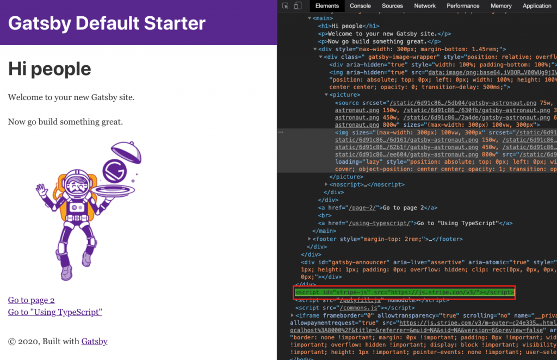Viewport: 557px width, 360px height.
Task: Activate the inspect element picker icon
Action: tap(285, 5)
